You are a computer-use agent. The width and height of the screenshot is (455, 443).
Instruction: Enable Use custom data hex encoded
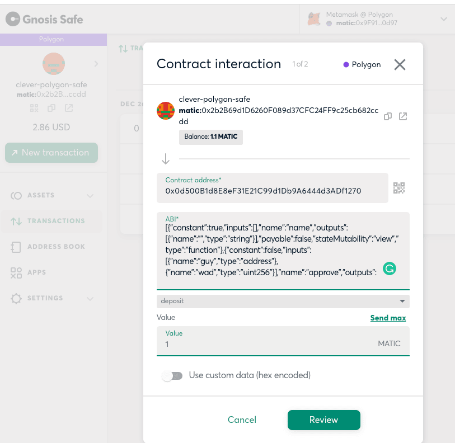point(172,376)
